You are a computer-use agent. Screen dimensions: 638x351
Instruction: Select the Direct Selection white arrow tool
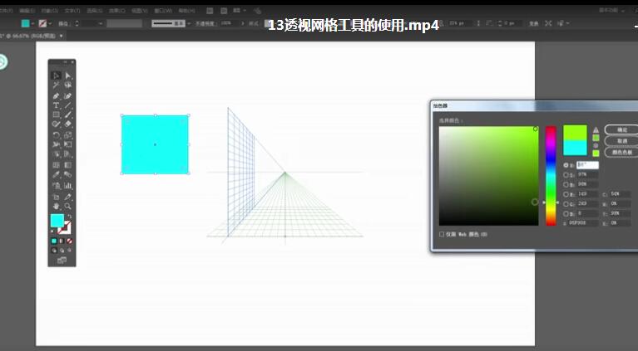point(67,76)
